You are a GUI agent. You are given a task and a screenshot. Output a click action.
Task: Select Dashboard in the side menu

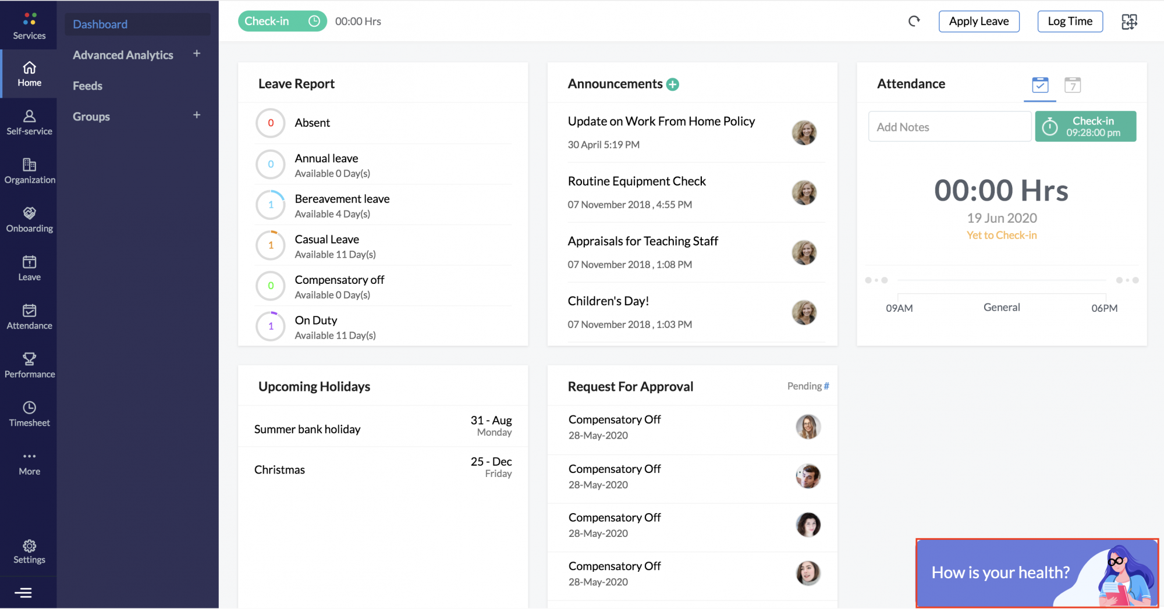point(100,24)
